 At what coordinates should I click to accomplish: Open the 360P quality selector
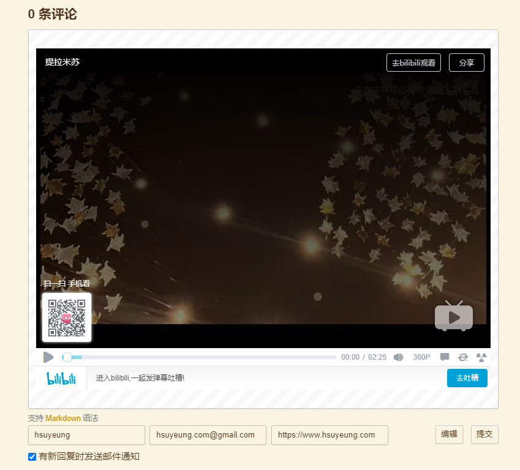(421, 357)
